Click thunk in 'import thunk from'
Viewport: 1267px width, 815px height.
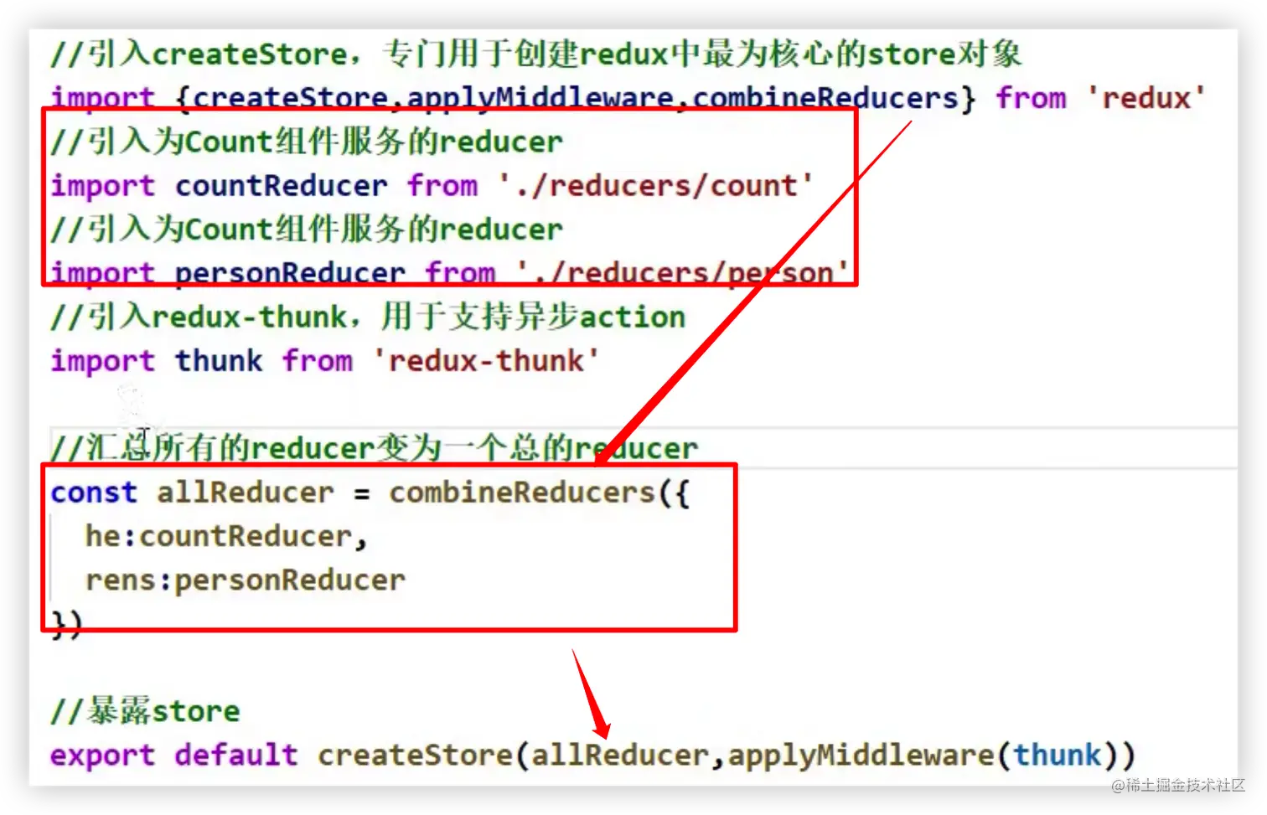click(219, 360)
